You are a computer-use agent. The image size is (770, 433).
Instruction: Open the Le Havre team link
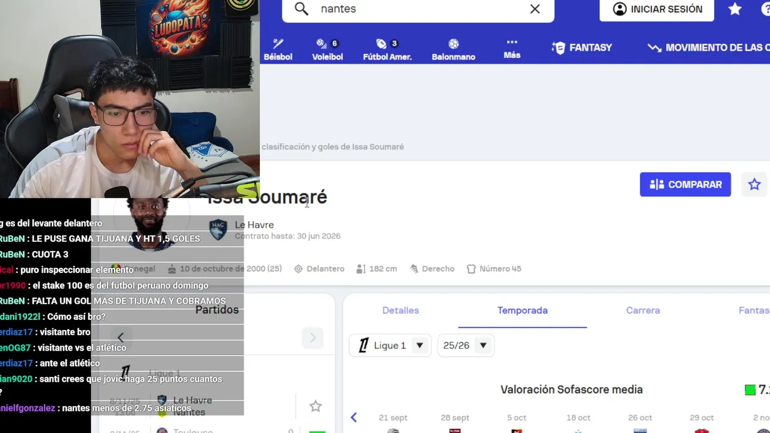(254, 225)
